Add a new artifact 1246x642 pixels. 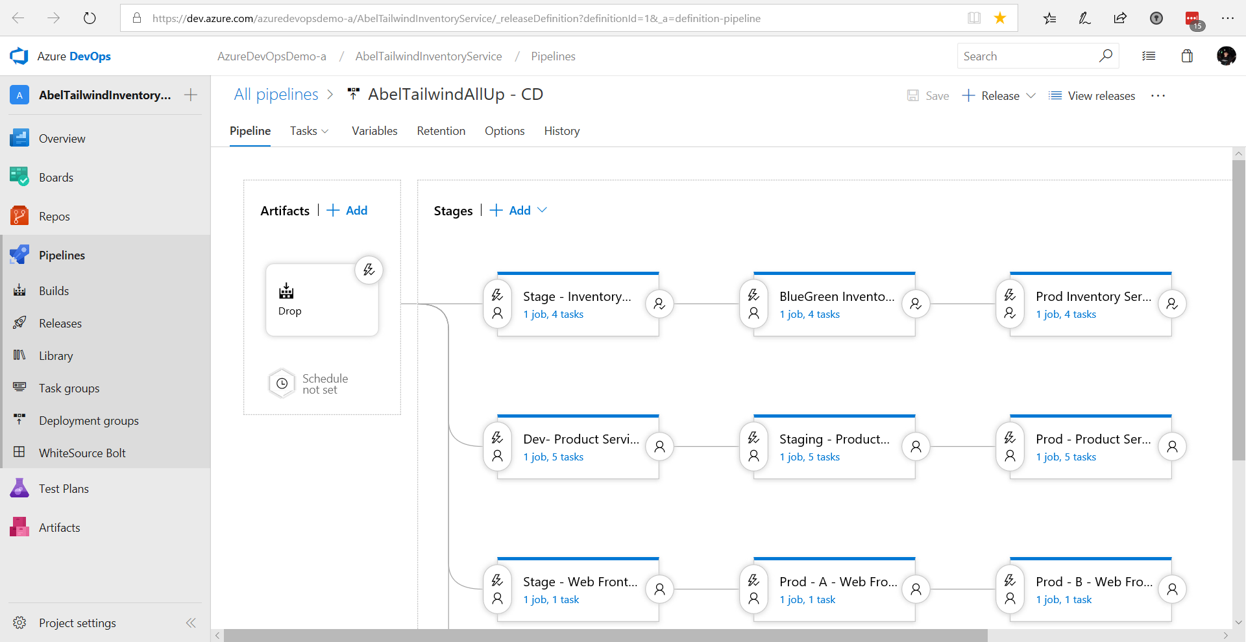coord(347,210)
